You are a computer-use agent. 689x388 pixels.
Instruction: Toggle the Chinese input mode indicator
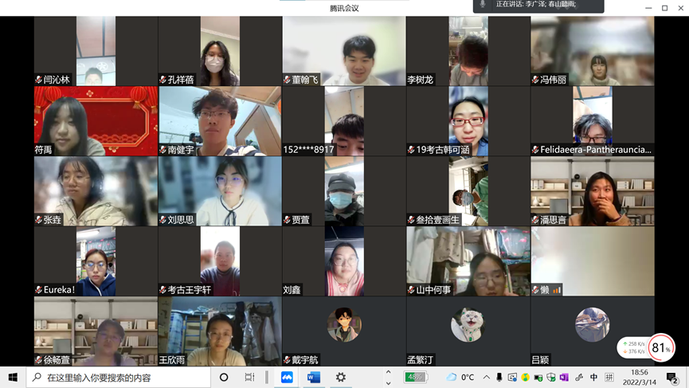[x=593, y=378]
